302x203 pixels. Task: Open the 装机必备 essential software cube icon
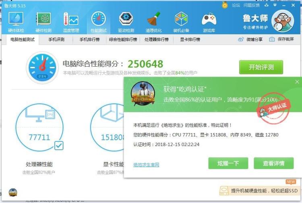181,22
